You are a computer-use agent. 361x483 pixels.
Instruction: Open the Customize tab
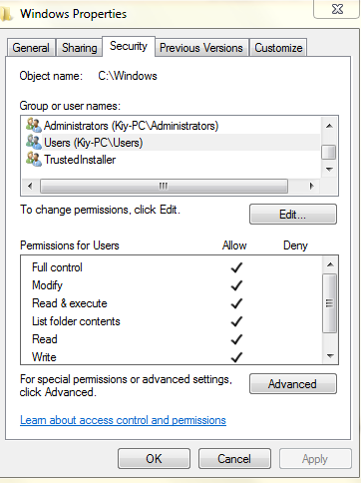278,48
